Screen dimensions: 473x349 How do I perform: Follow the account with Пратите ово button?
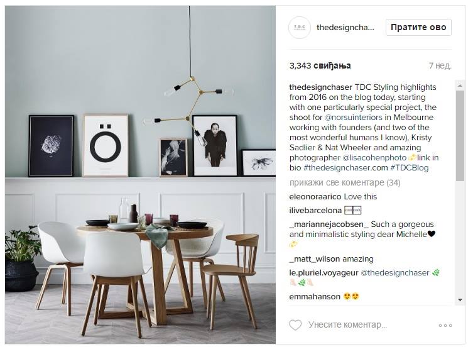pos(418,28)
